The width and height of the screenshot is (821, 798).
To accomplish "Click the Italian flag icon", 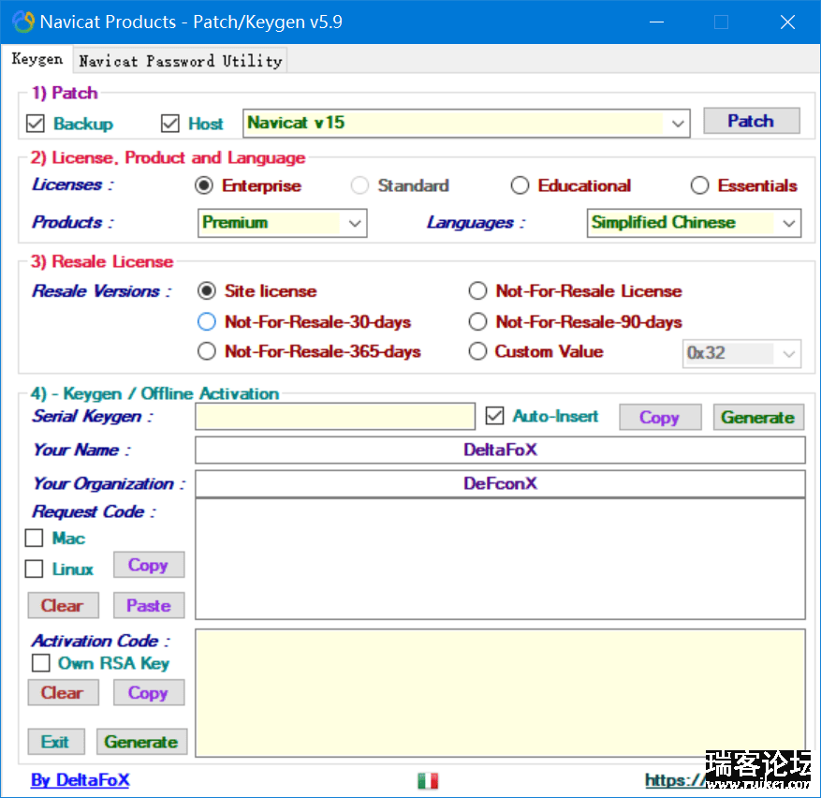I will [428, 781].
